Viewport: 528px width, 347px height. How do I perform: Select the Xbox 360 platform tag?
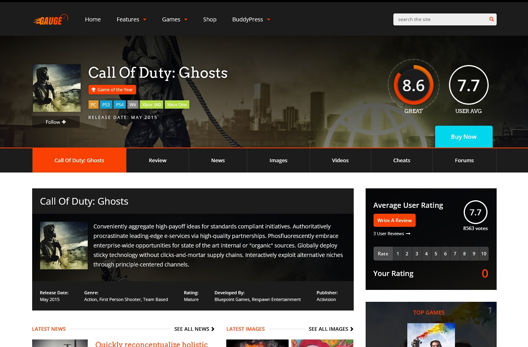[x=152, y=105]
